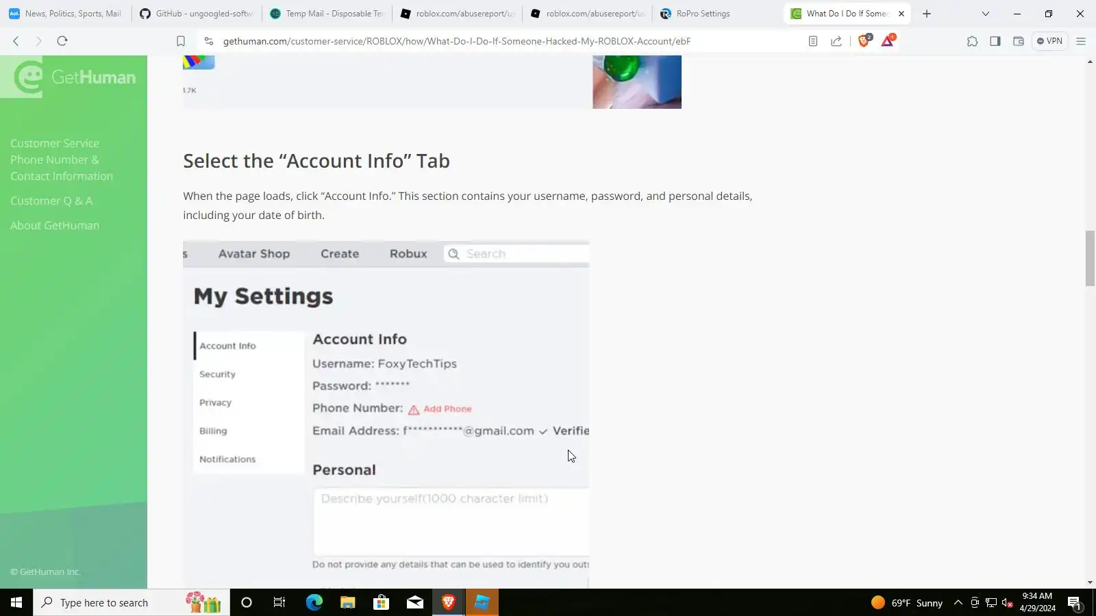The image size is (1096, 616).
Task: Go back to the previous page
Action: click(16, 41)
